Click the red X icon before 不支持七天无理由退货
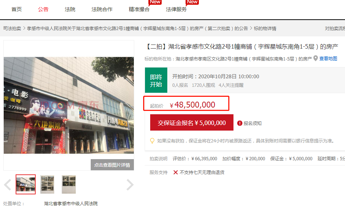 [175, 172]
